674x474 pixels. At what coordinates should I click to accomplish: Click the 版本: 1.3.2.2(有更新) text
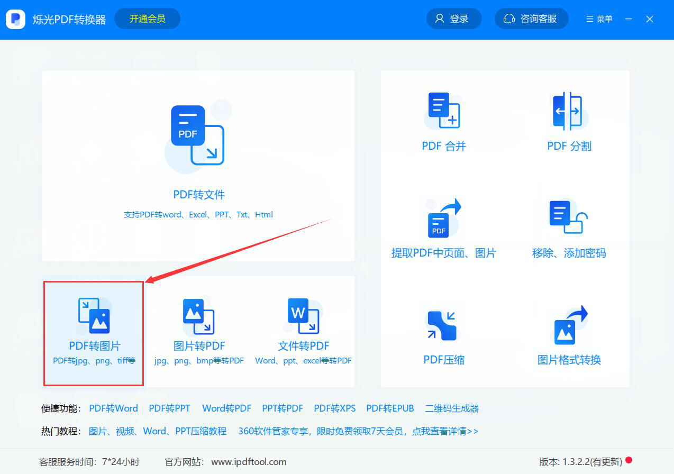coord(581,462)
